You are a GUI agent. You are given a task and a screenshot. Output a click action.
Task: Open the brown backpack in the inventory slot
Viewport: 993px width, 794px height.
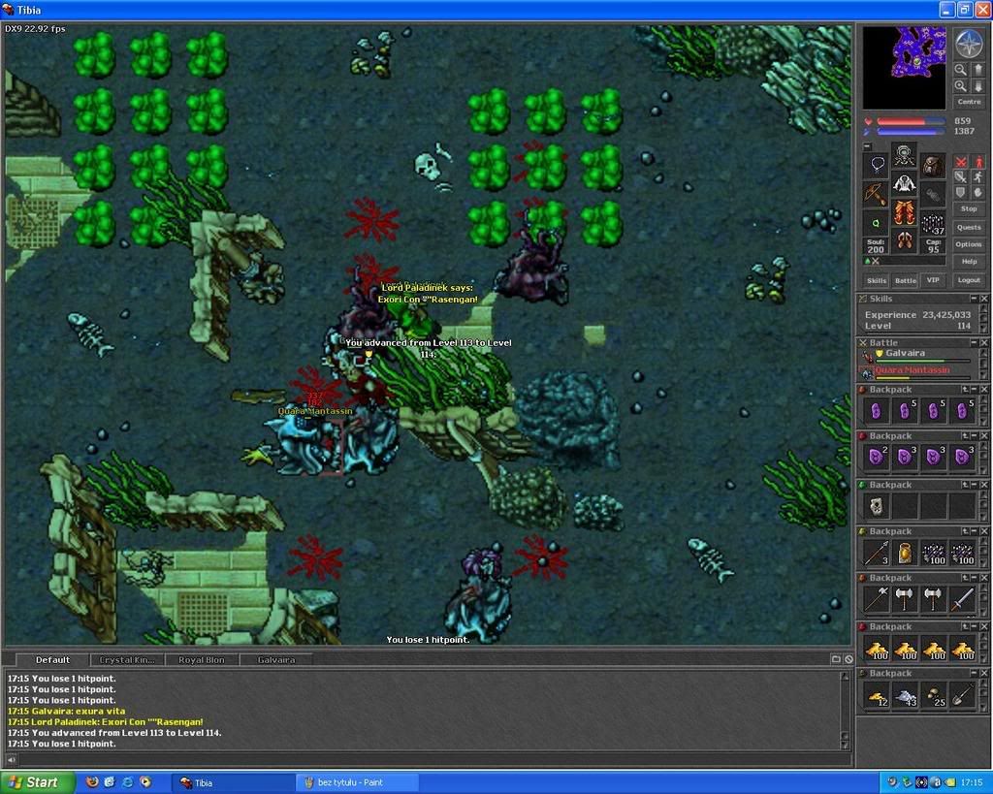pyautogui.click(x=934, y=167)
